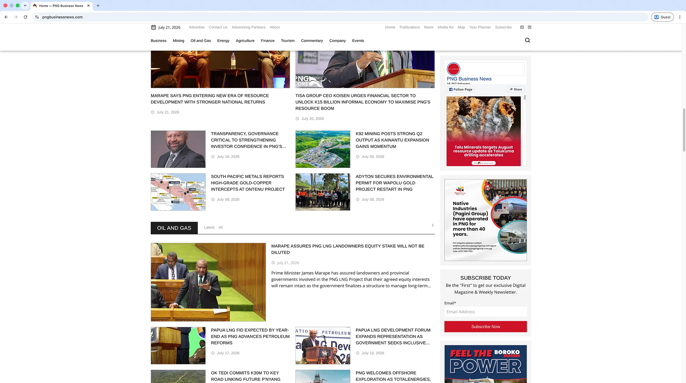Visit the LinkedIn icon in top bar
This screenshot has height=383, width=686.
pyautogui.click(x=530, y=27)
